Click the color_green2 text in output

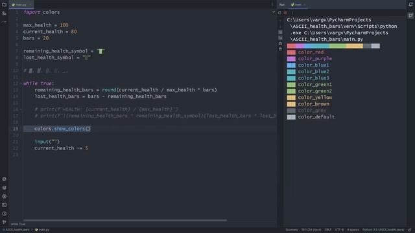pos(314,91)
